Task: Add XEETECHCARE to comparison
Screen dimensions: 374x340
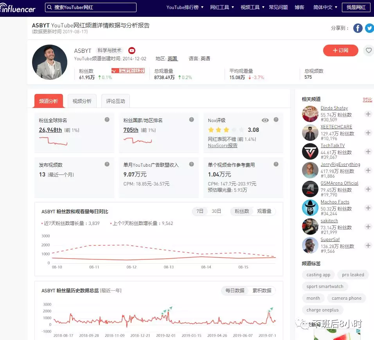Action: click(x=368, y=133)
